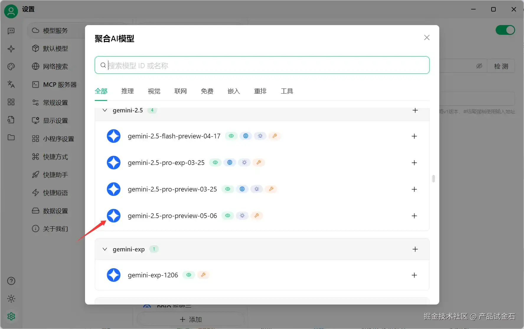Collapse the gemini-2.5 model group
The image size is (524, 329).
coord(105,110)
